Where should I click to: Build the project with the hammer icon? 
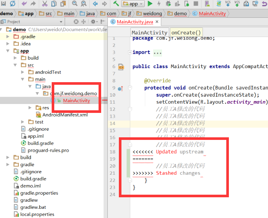(116, 3)
